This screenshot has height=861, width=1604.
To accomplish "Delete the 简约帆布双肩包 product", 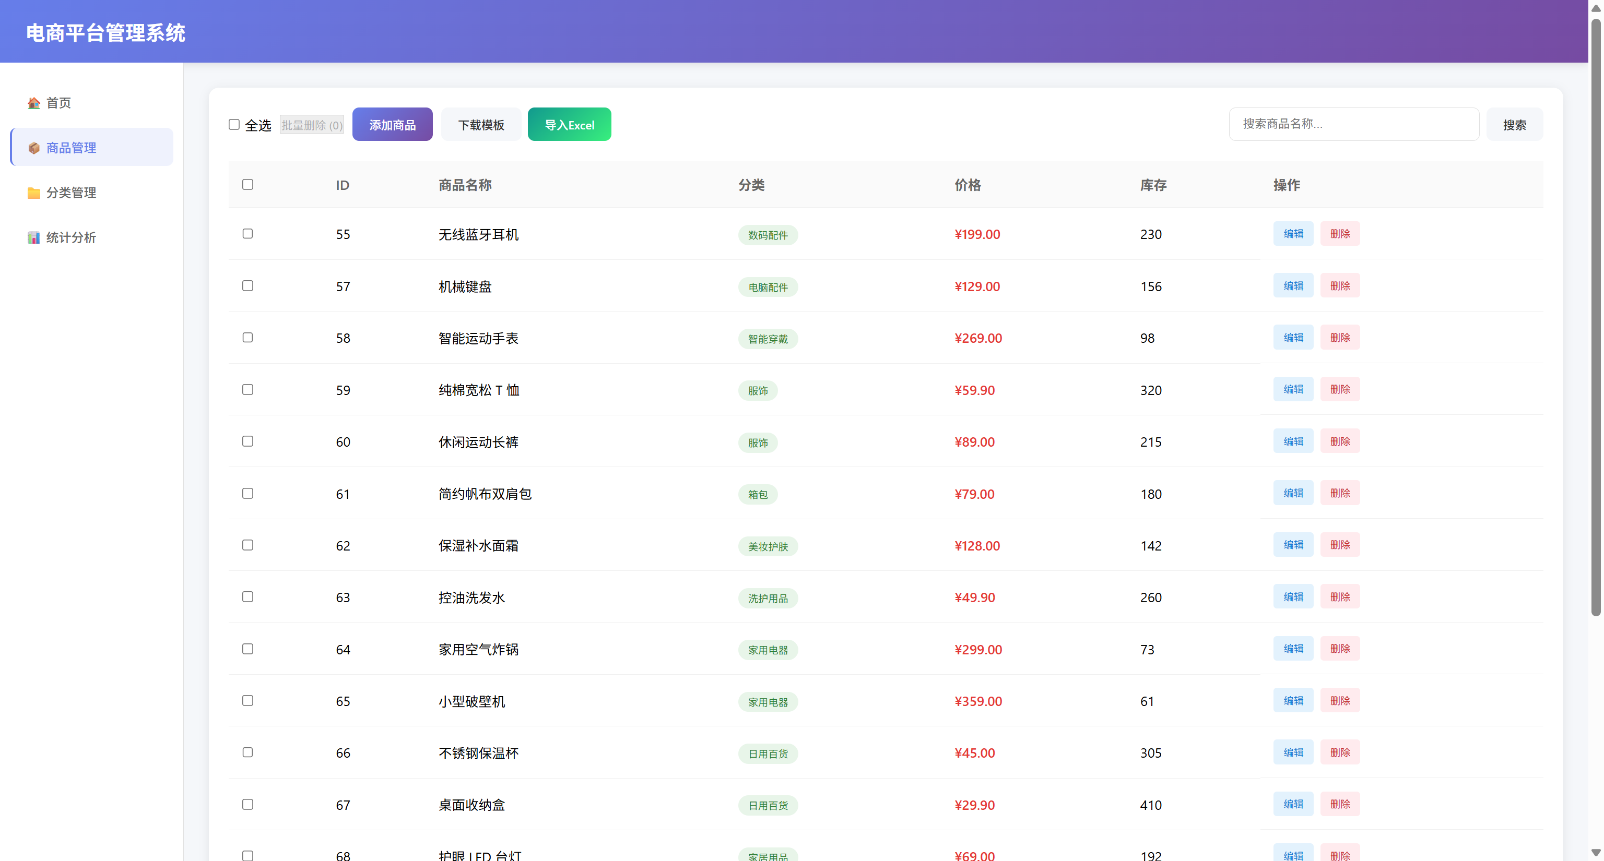I will (x=1340, y=493).
